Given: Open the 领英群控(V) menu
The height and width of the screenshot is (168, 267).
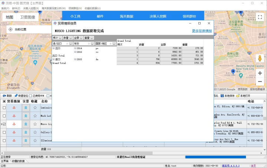Looking at the screenshot, I should (x=75, y=8).
